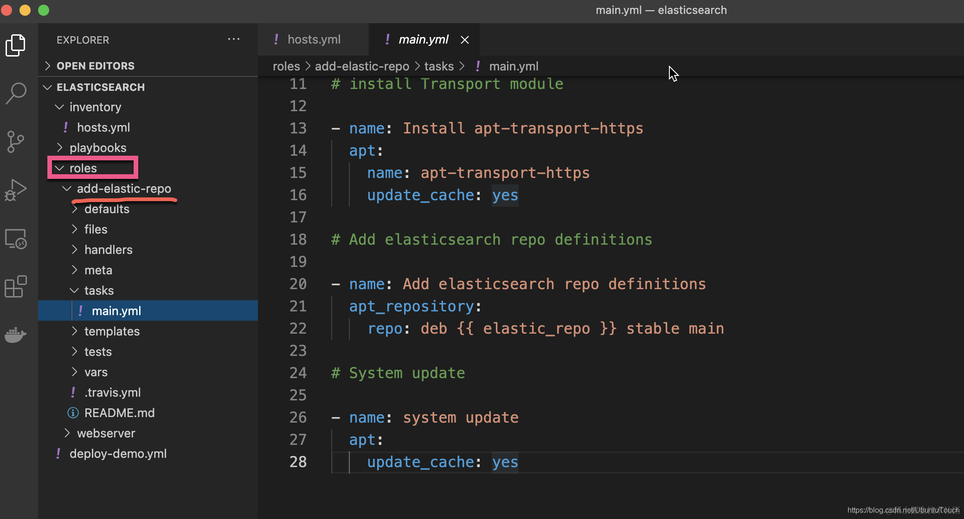Open the Remote Explorer icon
The width and height of the screenshot is (964, 519).
(x=16, y=239)
